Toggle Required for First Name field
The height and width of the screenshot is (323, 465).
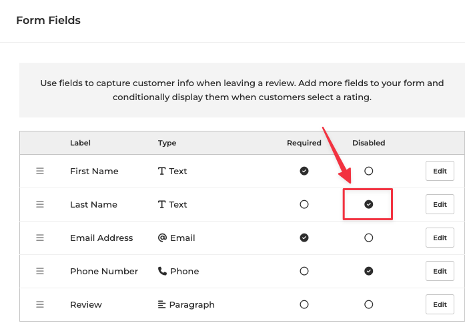(x=304, y=171)
